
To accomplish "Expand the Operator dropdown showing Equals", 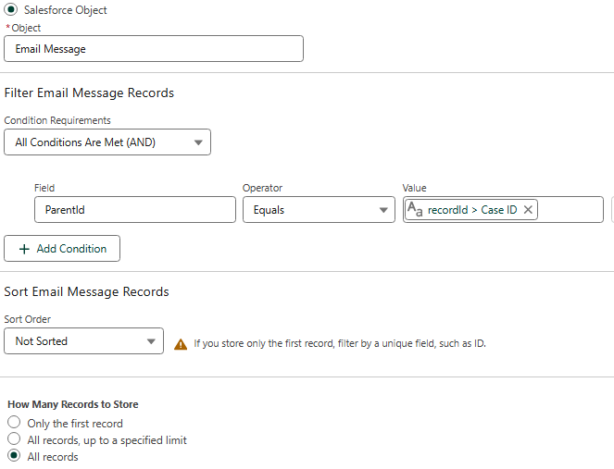I will tap(319, 210).
